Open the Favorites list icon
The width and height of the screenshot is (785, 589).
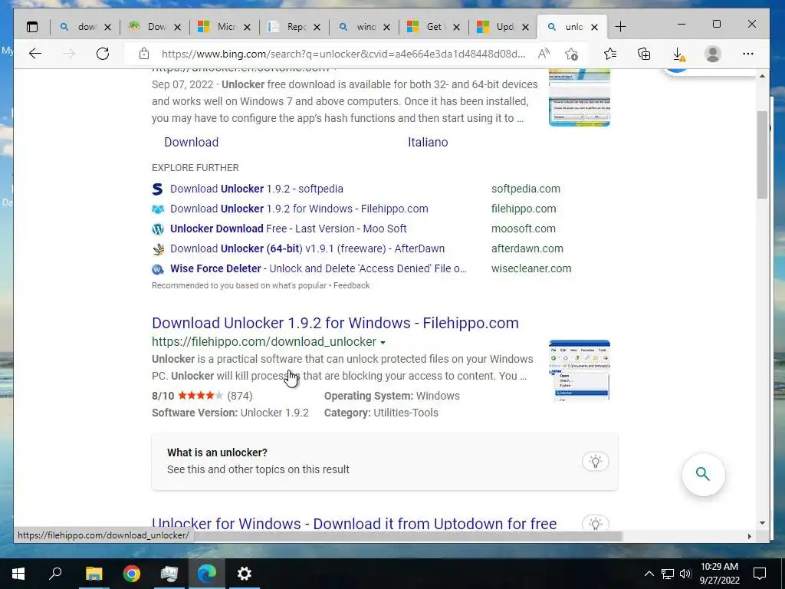click(x=609, y=54)
